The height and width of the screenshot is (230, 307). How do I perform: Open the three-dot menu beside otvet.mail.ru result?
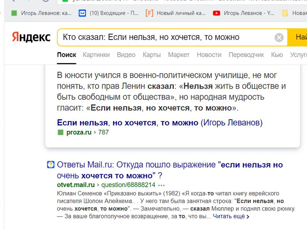pyautogui.click(x=161, y=185)
